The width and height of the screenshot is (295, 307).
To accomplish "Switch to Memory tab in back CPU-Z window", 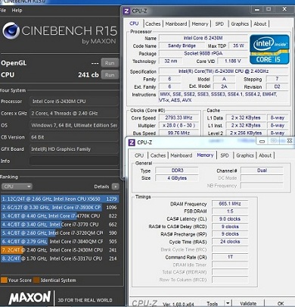I will pos(200,24).
